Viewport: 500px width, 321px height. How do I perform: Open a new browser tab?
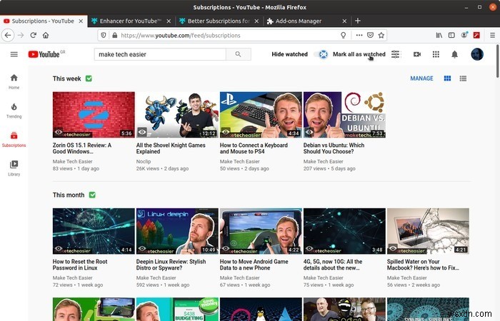tap(358, 21)
